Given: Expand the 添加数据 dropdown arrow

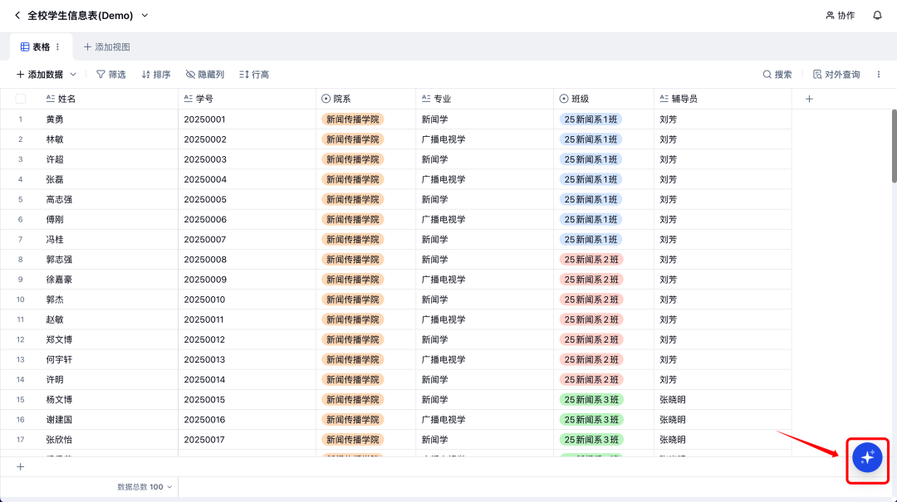Looking at the screenshot, I should point(73,75).
